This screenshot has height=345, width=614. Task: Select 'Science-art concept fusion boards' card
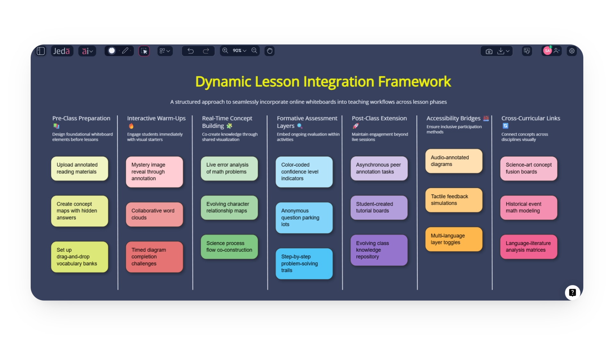[529, 168]
